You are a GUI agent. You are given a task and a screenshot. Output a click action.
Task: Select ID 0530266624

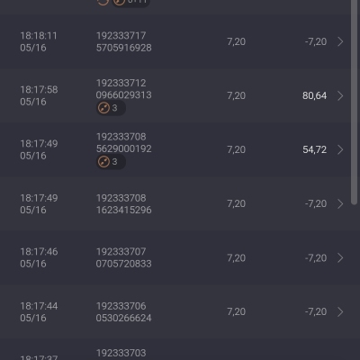pos(124,318)
